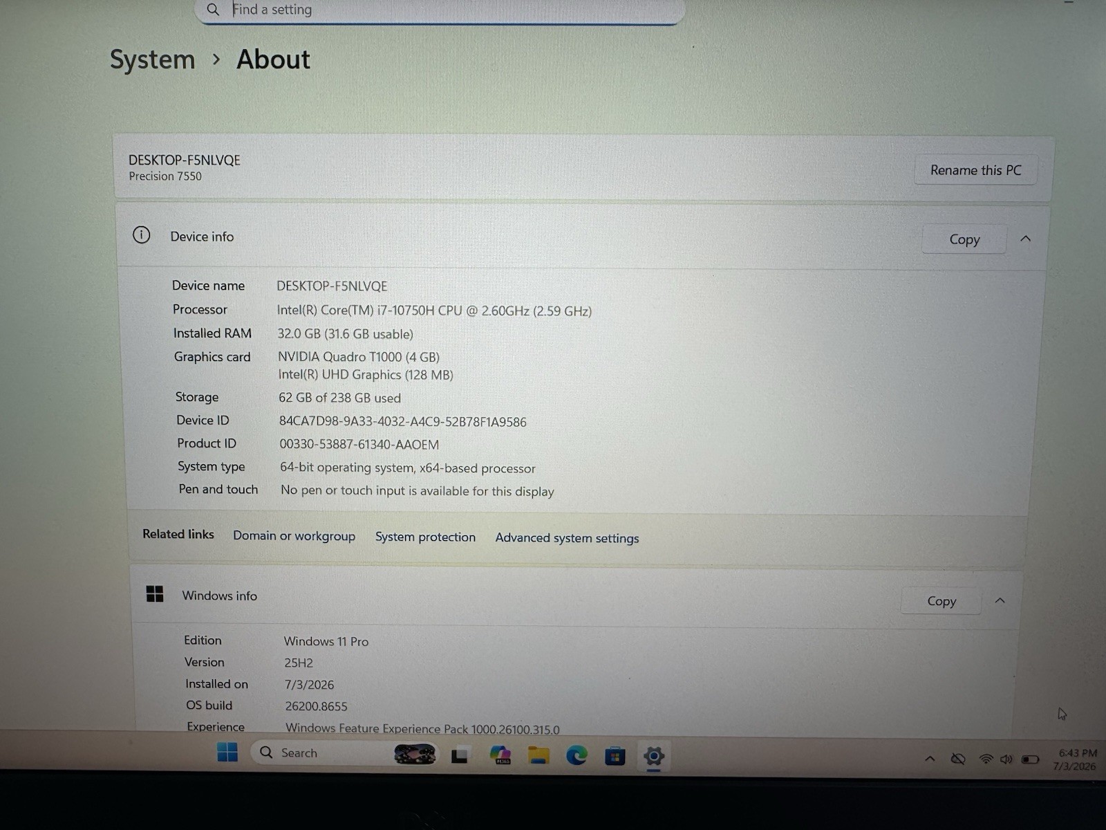Click the taskbar Search box
The height and width of the screenshot is (830, 1106).
click(346, 753)
